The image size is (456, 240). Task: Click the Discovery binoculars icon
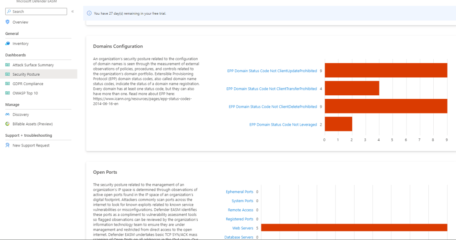(8, 115)
